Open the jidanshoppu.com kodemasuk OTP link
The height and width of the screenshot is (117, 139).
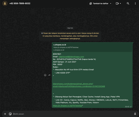(79, 85)
